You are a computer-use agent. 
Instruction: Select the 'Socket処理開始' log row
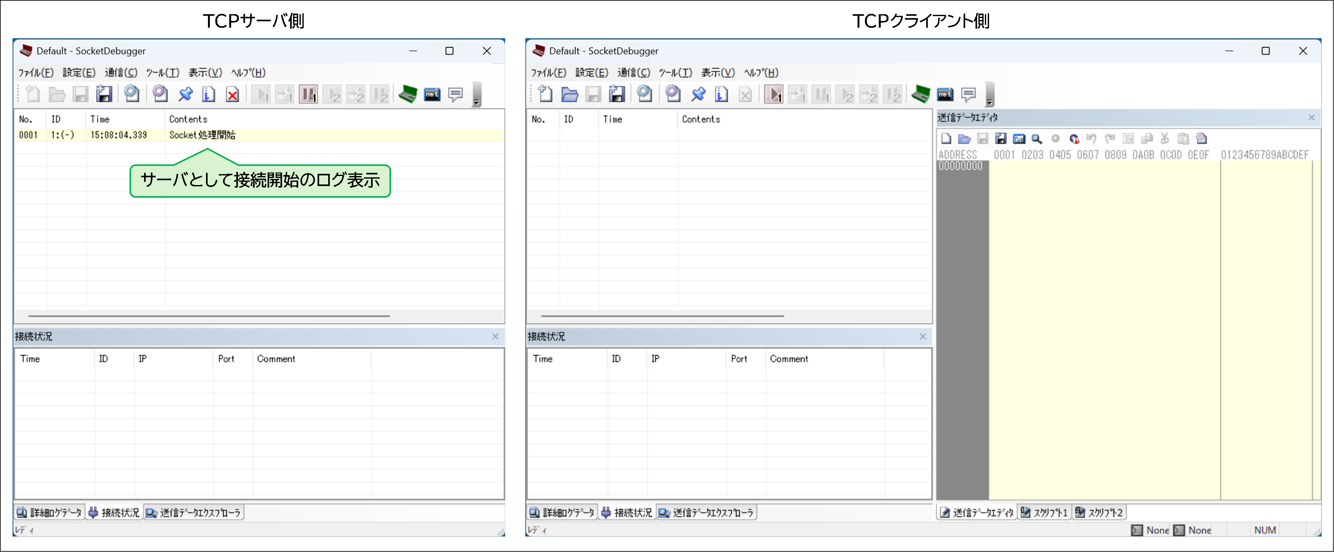coord(202,135)
